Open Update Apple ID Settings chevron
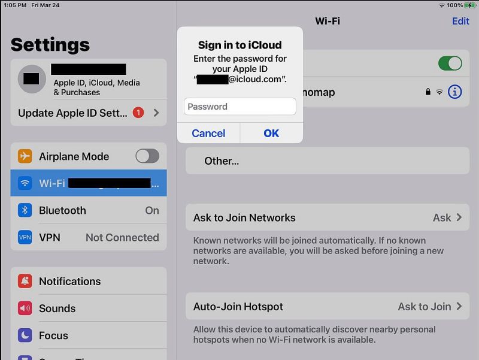Image resolution: width=479 pixels, height=360 pixels. [156, 113]
